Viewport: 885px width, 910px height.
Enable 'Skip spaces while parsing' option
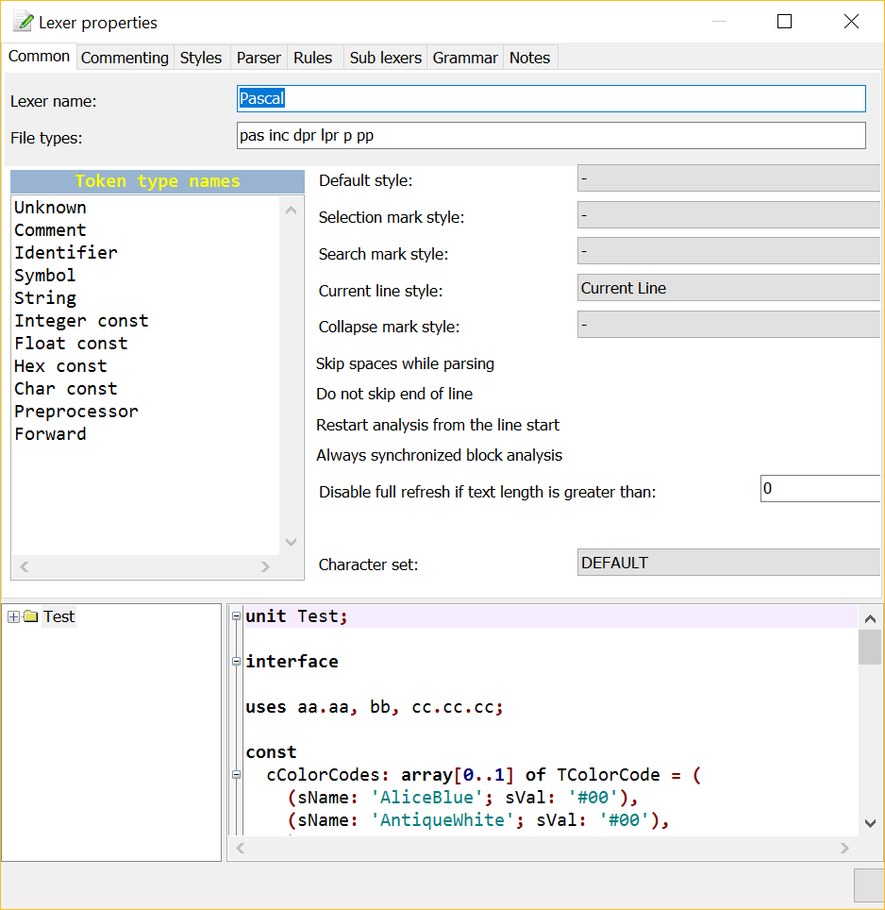click(x=405, y=364)
